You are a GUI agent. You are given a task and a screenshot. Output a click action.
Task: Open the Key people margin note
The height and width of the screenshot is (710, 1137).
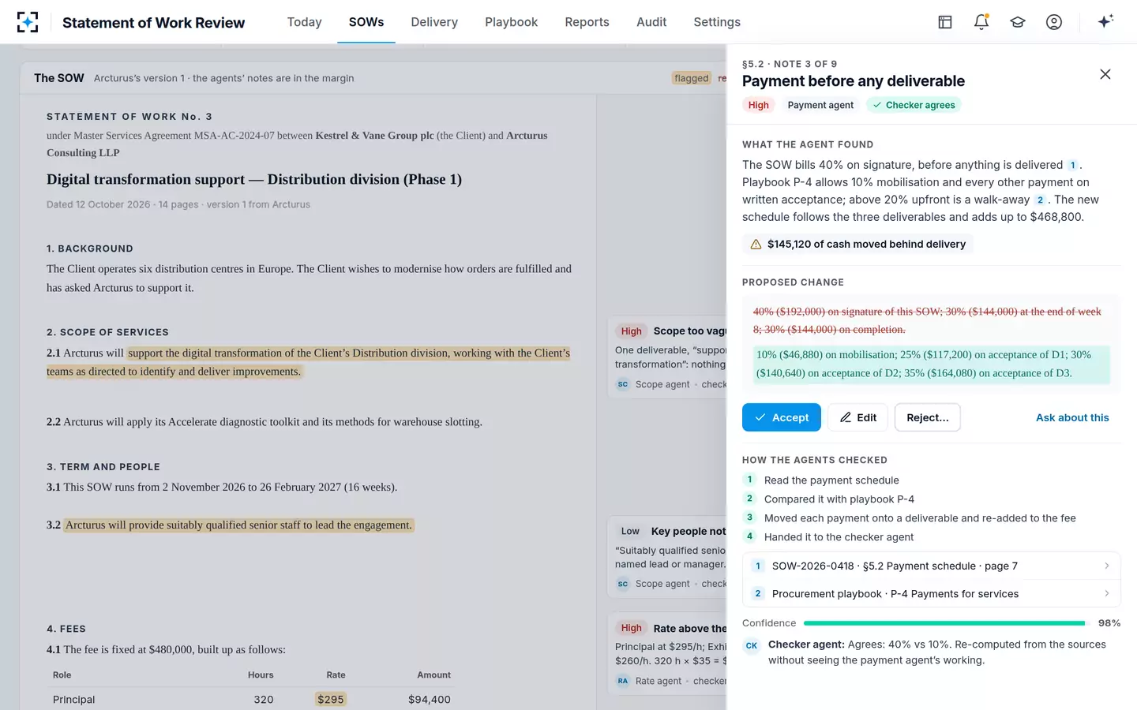click(667, 557)
